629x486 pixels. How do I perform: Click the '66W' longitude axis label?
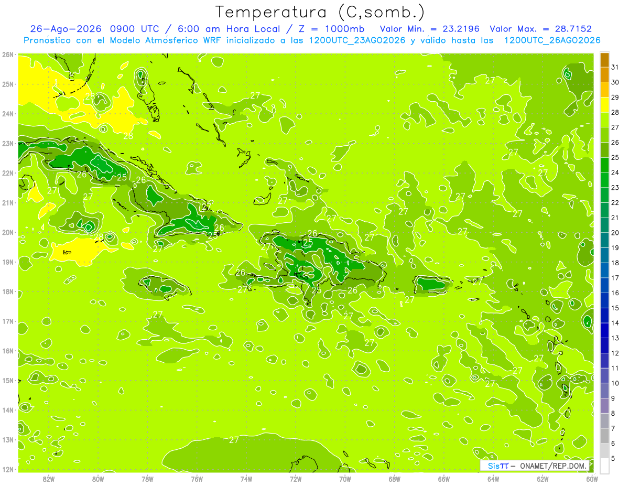[443, 479]
